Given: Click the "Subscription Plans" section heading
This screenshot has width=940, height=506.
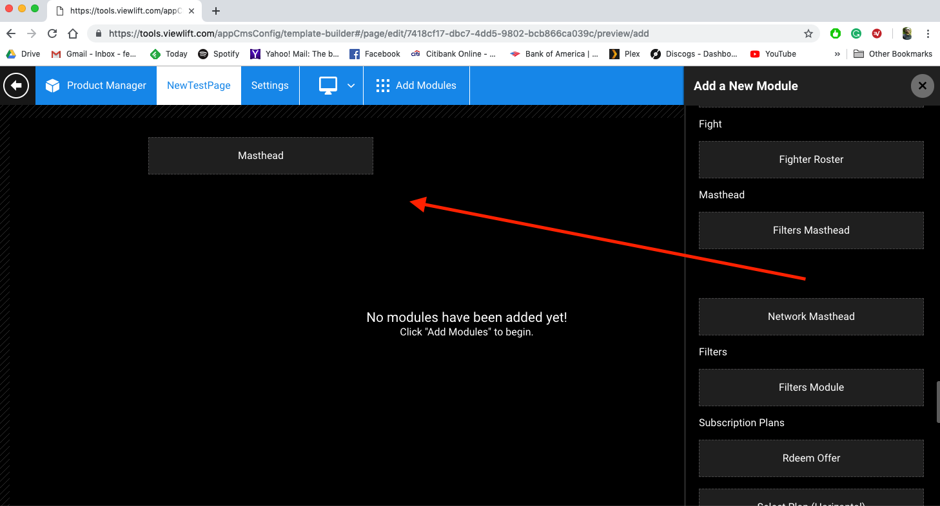Looking at the screenshot, I should pyautogui.click(x=741, y=423).
